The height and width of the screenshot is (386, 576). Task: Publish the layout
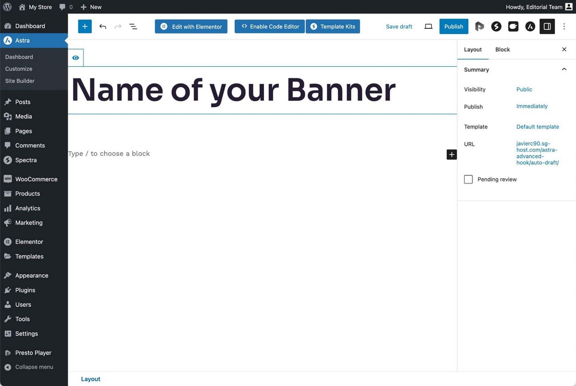454,26
